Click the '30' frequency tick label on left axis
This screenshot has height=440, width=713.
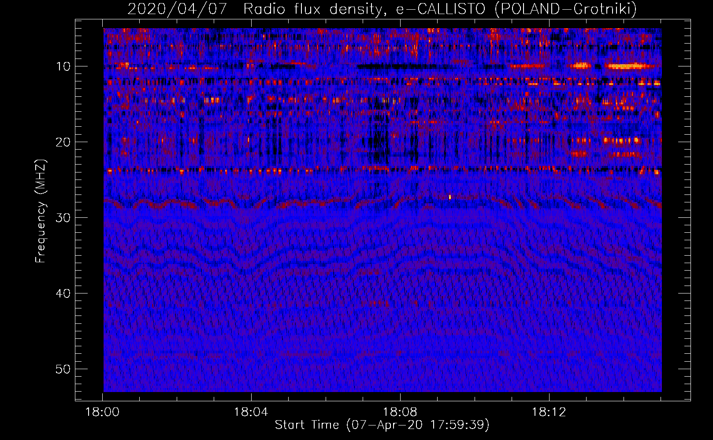tap(63, 218)
